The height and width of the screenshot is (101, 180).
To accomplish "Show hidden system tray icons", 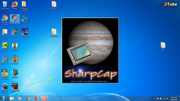I will click(x=154, y=98).
